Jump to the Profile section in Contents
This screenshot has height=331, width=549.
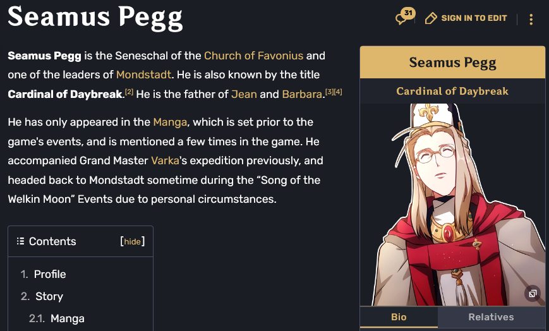point(50,274)
